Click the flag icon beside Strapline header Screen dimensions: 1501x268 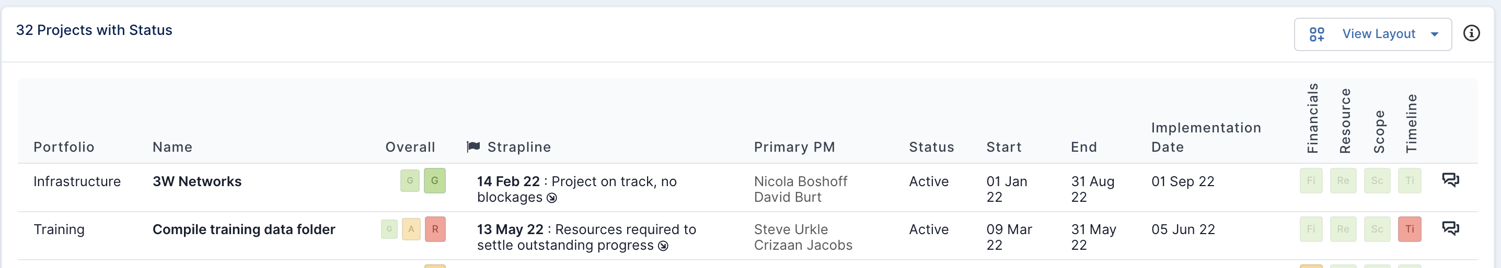(x=473, y=147)
